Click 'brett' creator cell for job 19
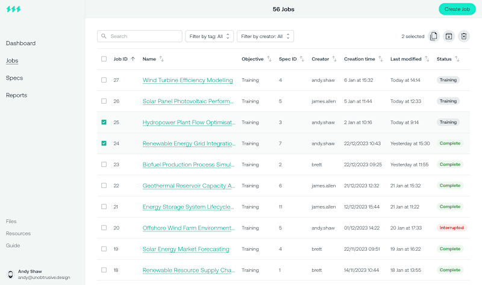This screenshot has width=482, height=285. 317,249
